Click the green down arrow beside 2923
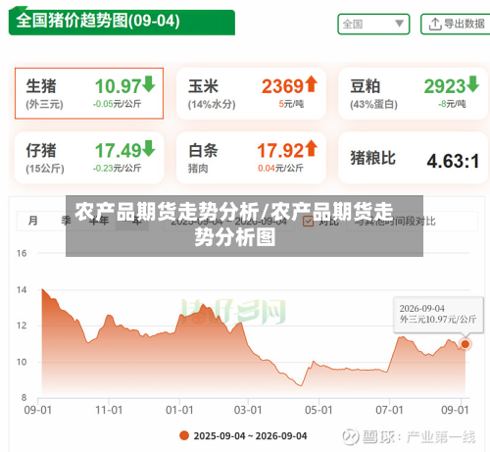This screenshot has height=452, width=490. click(473, 84)
